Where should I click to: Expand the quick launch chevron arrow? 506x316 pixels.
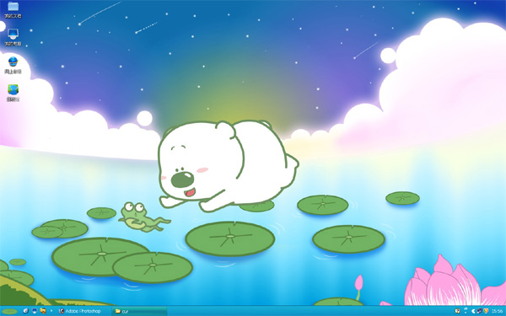pos(51,311)
